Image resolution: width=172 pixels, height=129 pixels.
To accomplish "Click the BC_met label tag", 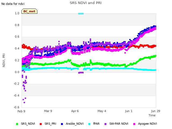I will (x=29, y=11).
